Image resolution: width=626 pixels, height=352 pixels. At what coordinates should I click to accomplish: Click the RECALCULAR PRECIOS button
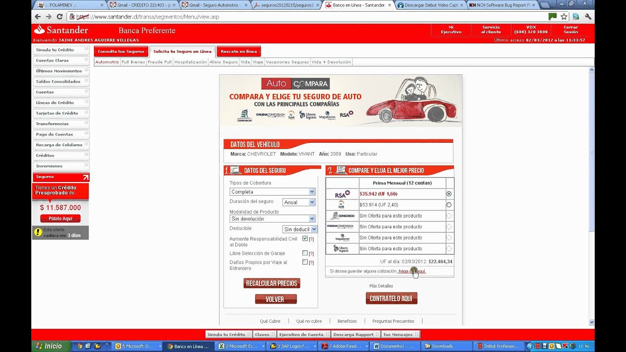(x=272, y=284)
